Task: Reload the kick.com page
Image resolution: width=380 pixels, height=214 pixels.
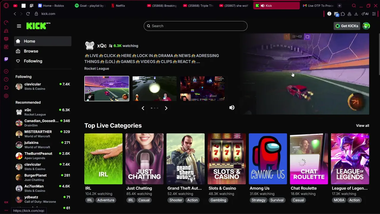Action: [28, 14]
